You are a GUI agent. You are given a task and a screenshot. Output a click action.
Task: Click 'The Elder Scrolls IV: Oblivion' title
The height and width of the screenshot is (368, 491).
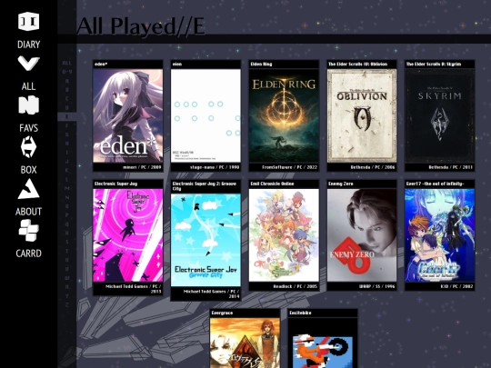(x=358, y=65)
